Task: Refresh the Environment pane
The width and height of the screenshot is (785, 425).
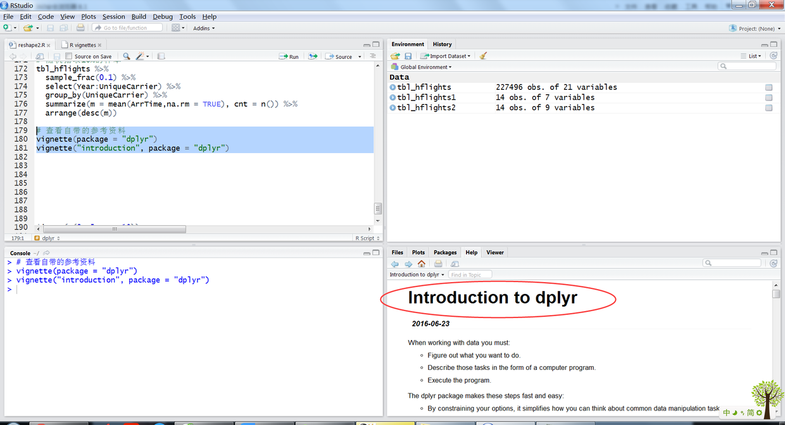Action: click(x=774, y=56)
